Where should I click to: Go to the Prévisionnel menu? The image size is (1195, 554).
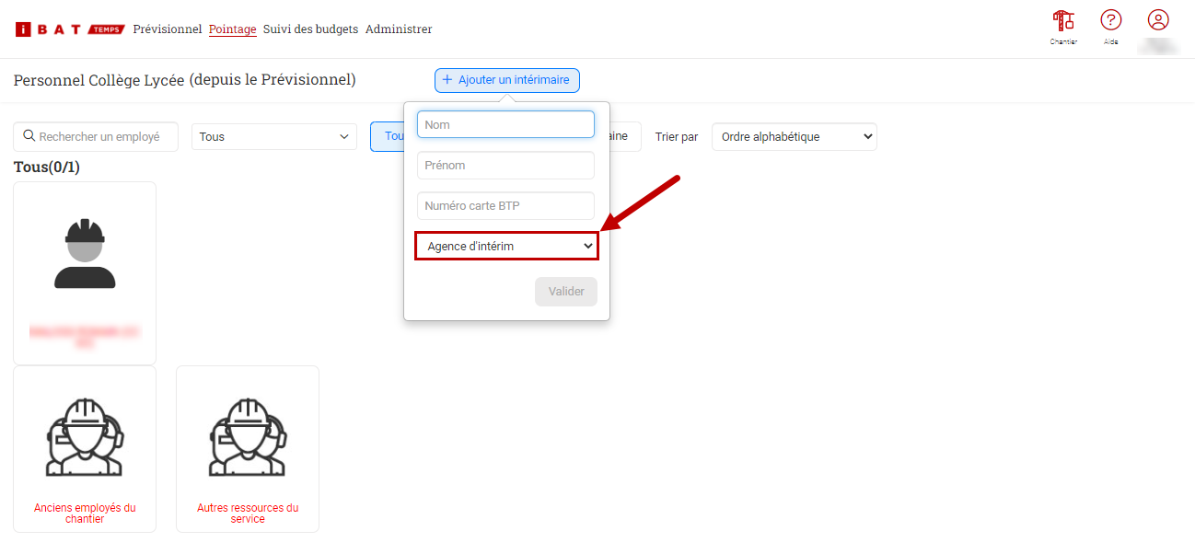[x=167, y=29]
